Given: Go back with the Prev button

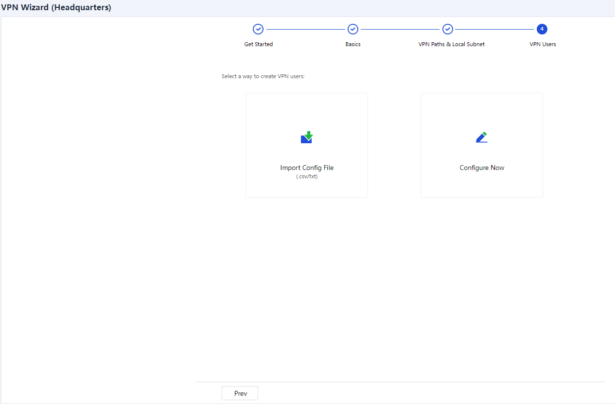Looking at the screenshot, I should (240, 393).
